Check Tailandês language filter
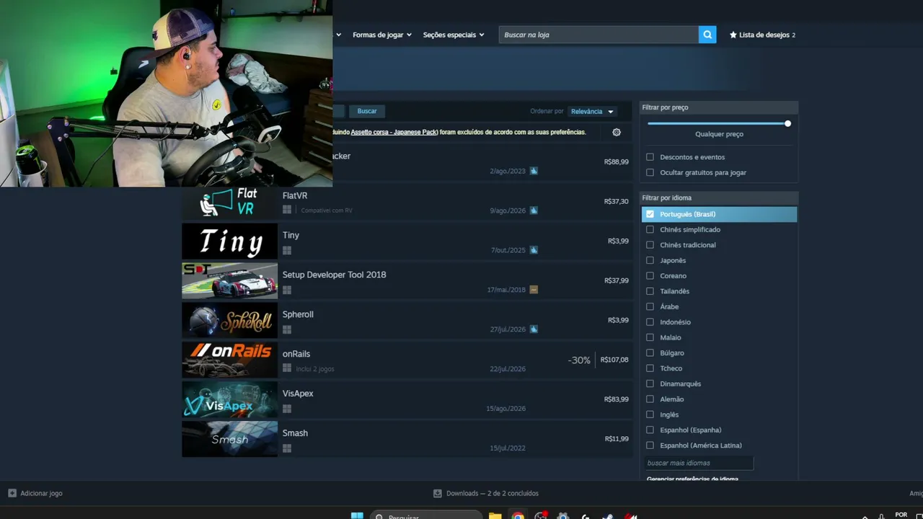Image resolution: width=923 pixels, height=519 pixels. 650,291
